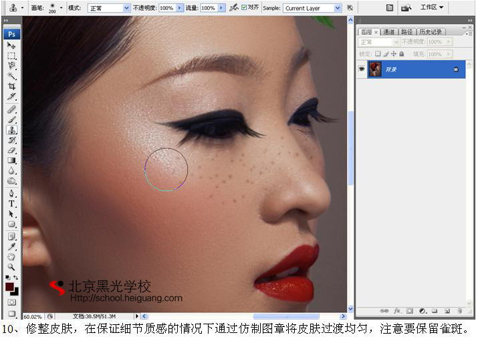478x339 pixels.
Task: Click the Photoshop Ps logo
Action: (x=12, y=34)
